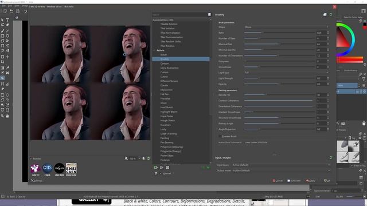Screen dimensions: 367x206
Task: Open the Output mode dropdown
Action: pyautogui.click(x=281, y=171)
